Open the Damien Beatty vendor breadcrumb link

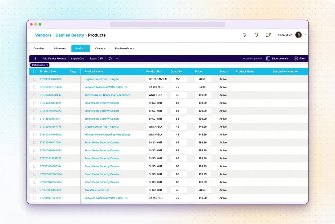click(70, 35)
